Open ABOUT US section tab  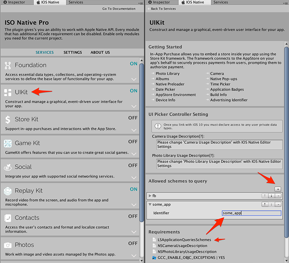tap(100, 52)
